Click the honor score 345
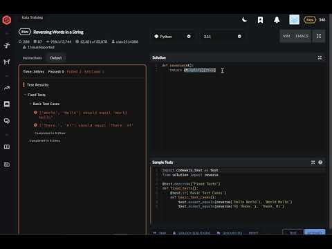The height and width of the screenshot is (249, 332). 322,20
